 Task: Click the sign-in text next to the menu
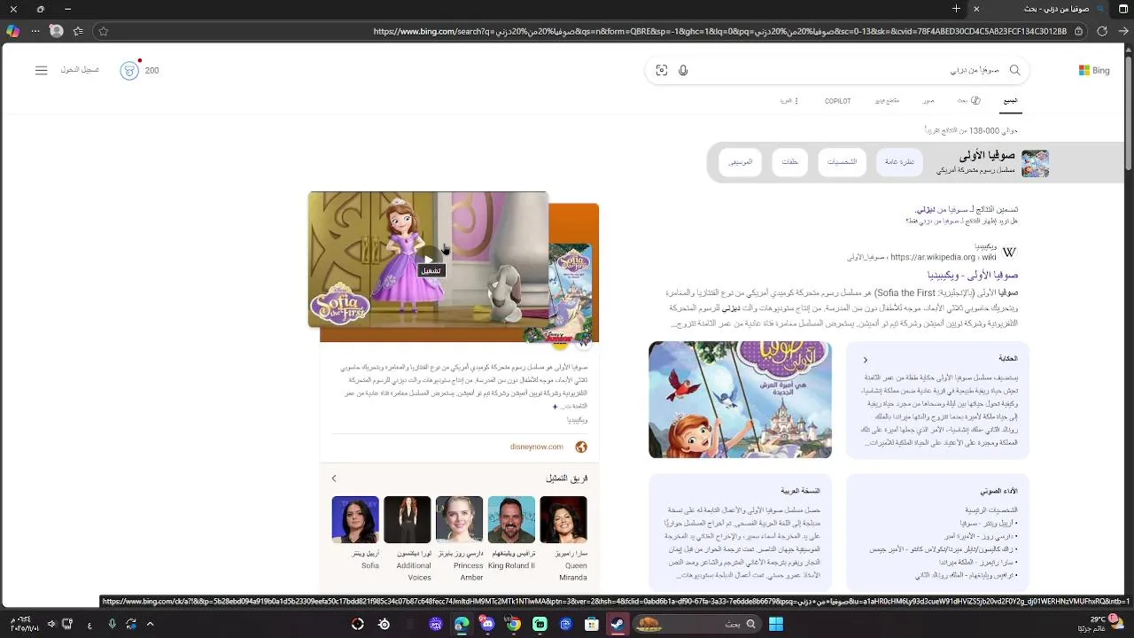coord(80,70)
